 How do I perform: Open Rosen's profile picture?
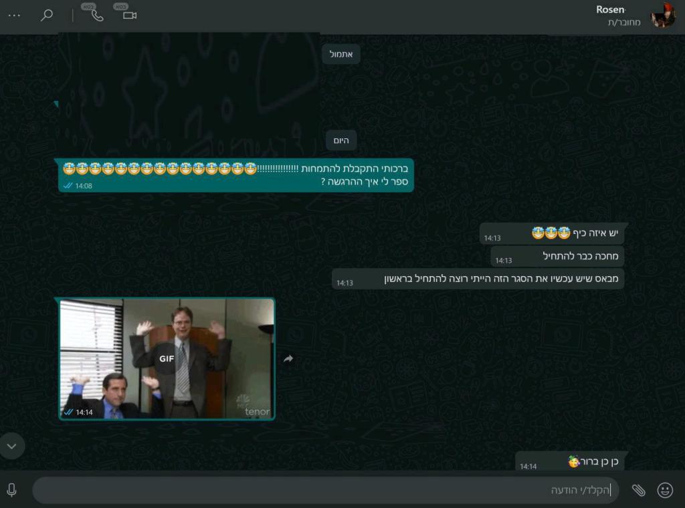click(662, 15)
